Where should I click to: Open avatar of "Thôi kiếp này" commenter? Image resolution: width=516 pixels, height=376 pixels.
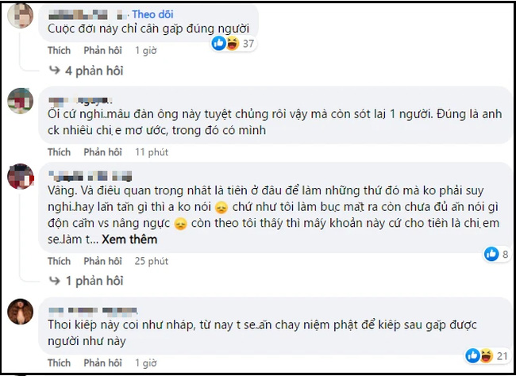[21, 313]
